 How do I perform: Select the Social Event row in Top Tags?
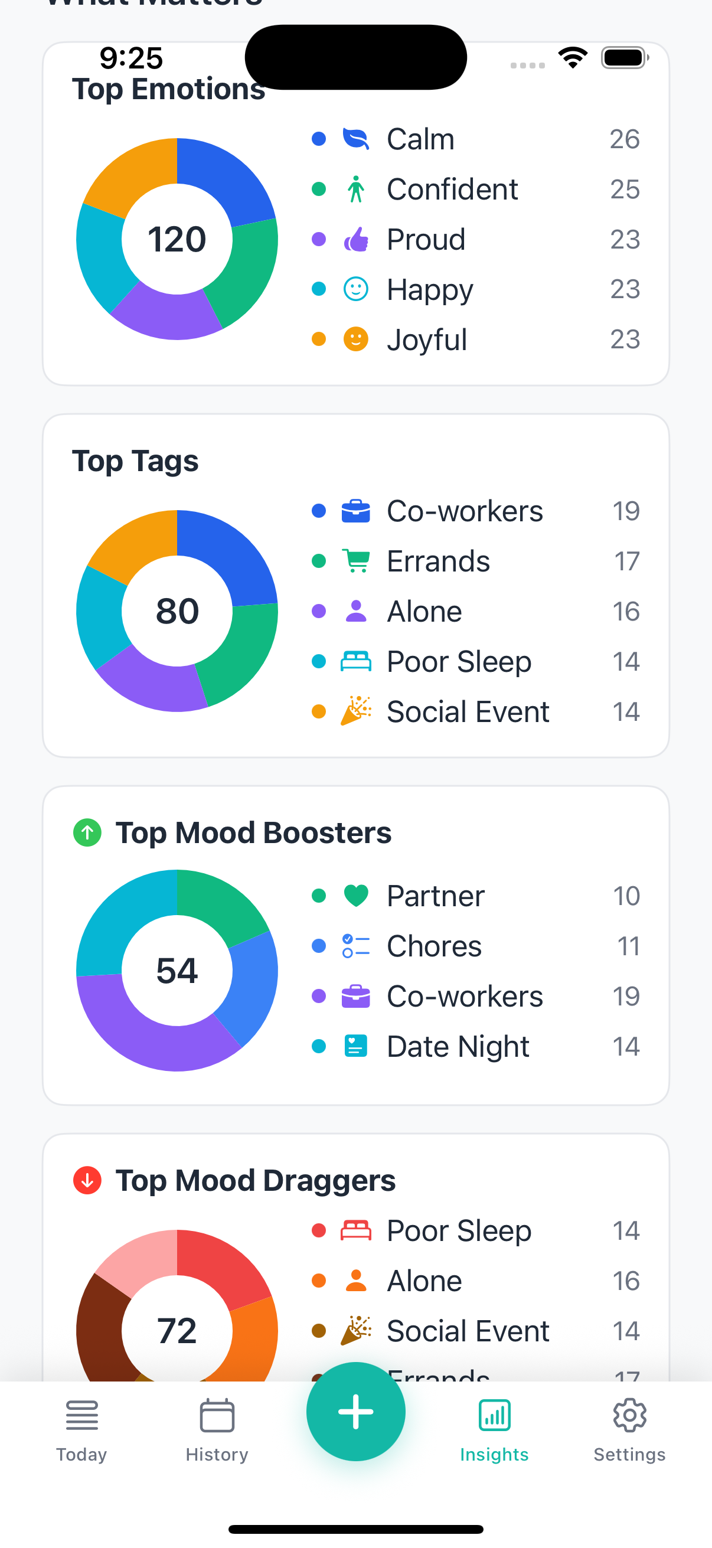click(x=475, y=711)
